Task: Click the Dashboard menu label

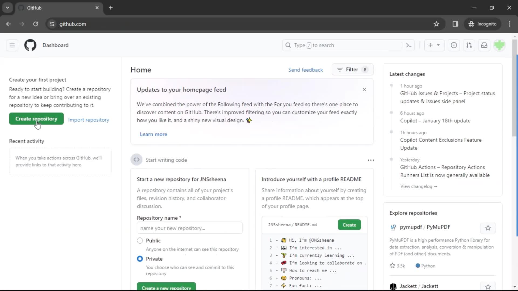Action: [56, 45]
